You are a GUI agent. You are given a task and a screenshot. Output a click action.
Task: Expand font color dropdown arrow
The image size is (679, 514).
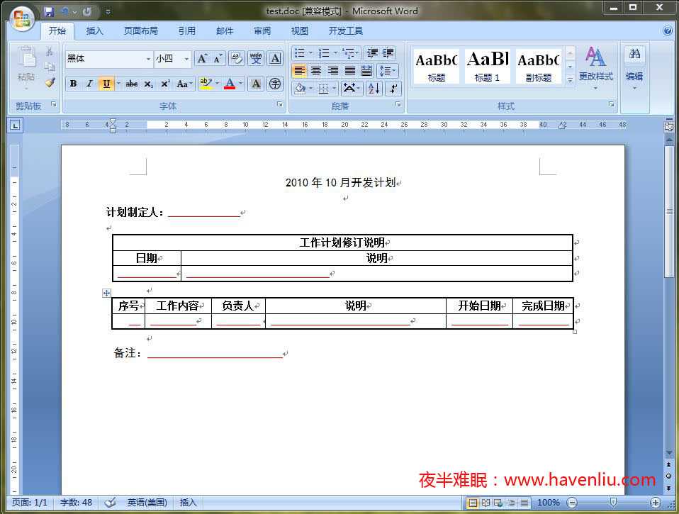[x=241, y=84]
